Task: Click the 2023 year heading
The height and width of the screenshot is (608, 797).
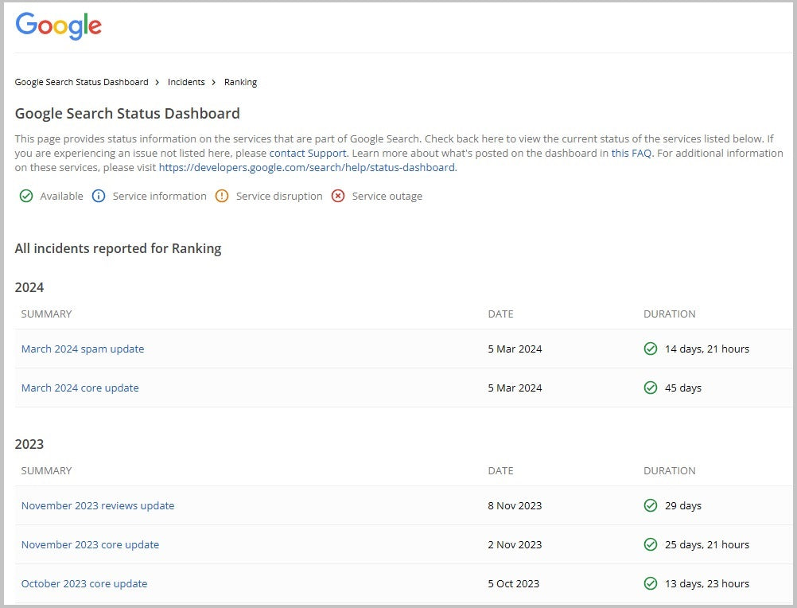Action: point(29,444)
